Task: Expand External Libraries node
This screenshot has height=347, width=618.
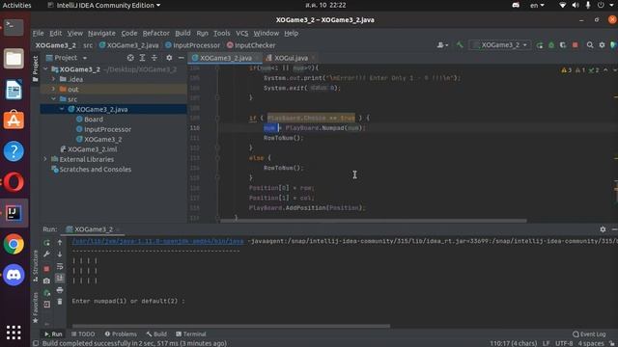Action: pos(45,159)
